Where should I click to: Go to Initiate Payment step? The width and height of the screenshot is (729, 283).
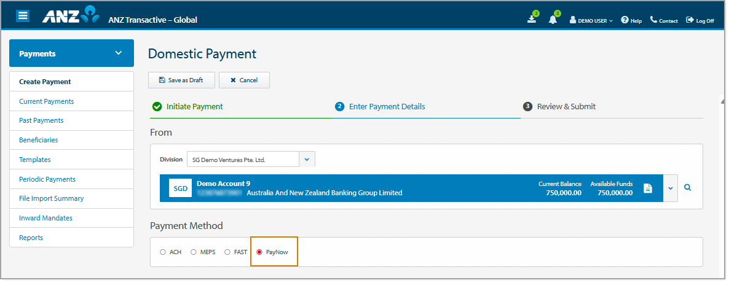[x=188, y=106]
